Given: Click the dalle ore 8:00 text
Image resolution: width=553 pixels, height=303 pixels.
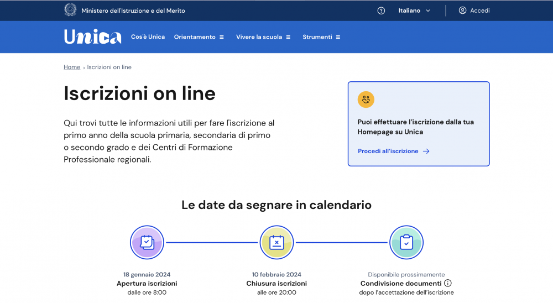Looking at the screenshot, I should coord(147,292).
